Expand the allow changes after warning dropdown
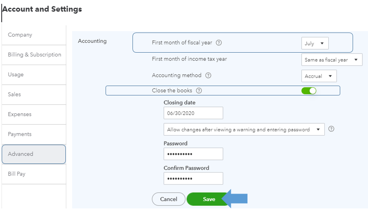The height and width of the screenshot is (211, 368). tap(244, 129)
